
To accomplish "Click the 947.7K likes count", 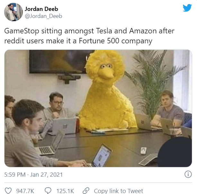I will (x=25, y=191).
